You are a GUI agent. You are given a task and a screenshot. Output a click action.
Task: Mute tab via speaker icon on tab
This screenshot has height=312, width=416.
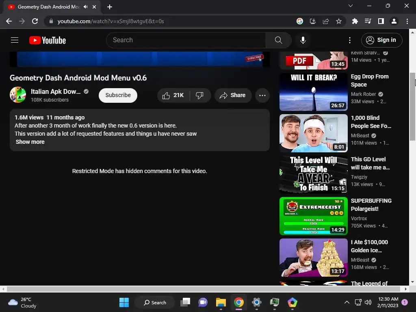85,7
